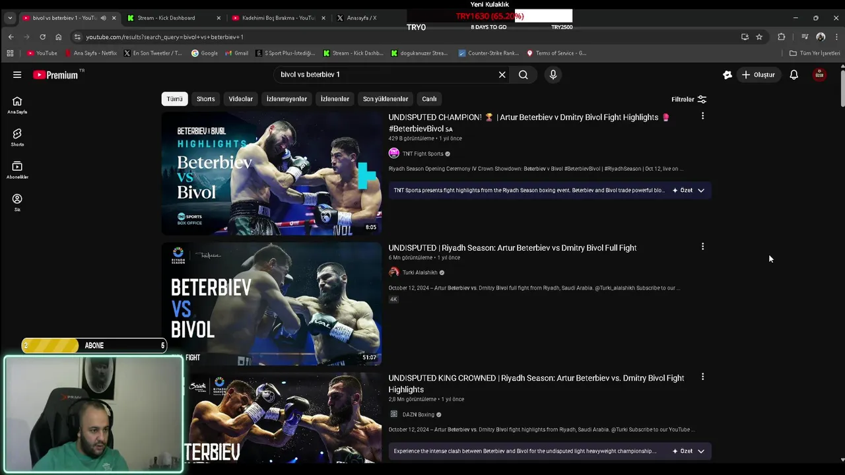This screenshot has width=845, height=475.
Task: Play the Beterbiev vs Bivol Highlights thumbnail
Action: [271, 173]
